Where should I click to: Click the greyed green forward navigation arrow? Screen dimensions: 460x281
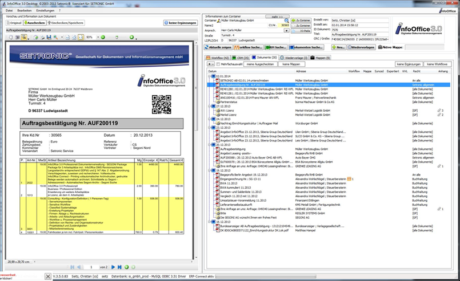[x=133, y=267]
